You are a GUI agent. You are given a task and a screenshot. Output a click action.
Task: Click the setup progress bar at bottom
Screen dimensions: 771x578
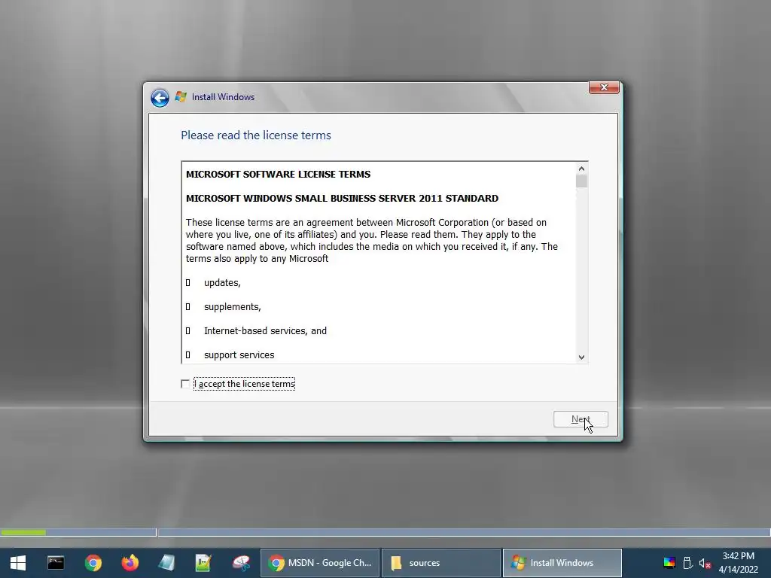coord(385,532)
